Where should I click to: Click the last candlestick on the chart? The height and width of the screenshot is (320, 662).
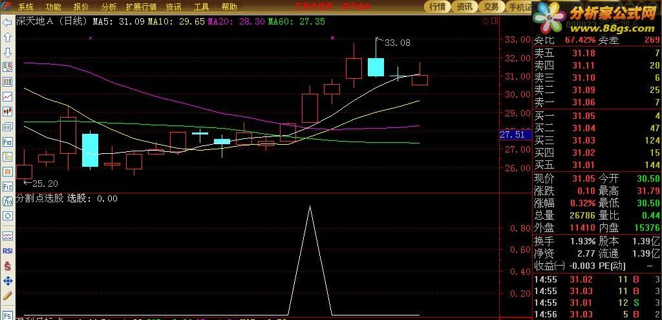coord(420,80)
